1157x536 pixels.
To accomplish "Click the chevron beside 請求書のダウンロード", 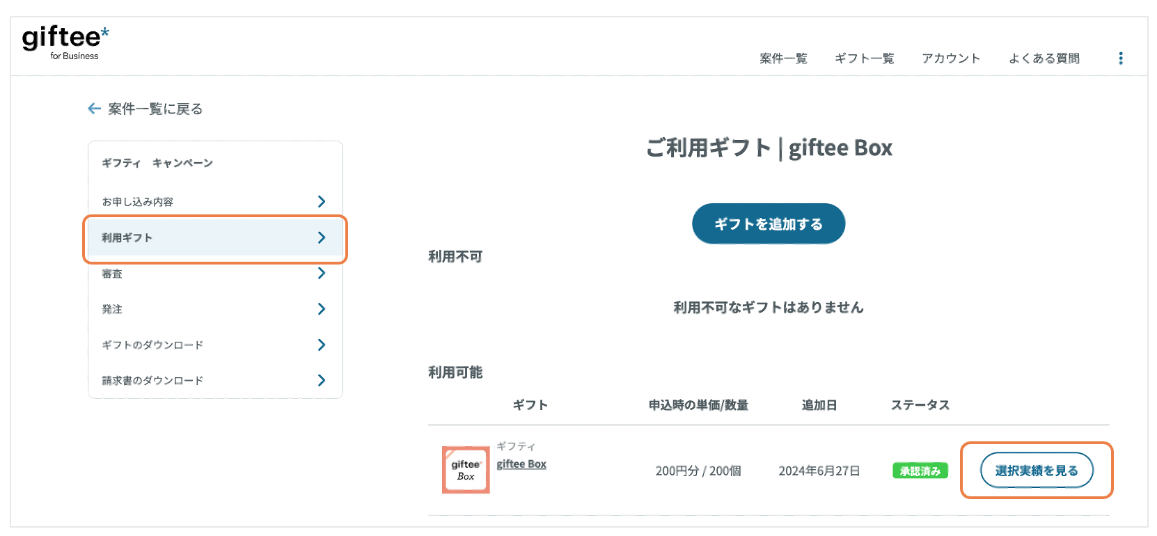I will tap(321, 380).
